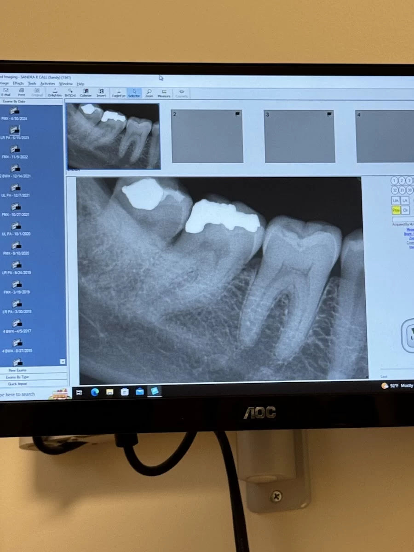Open the FMX 10/27/2021 exam
Screen dimensions: 414x552
16,210
